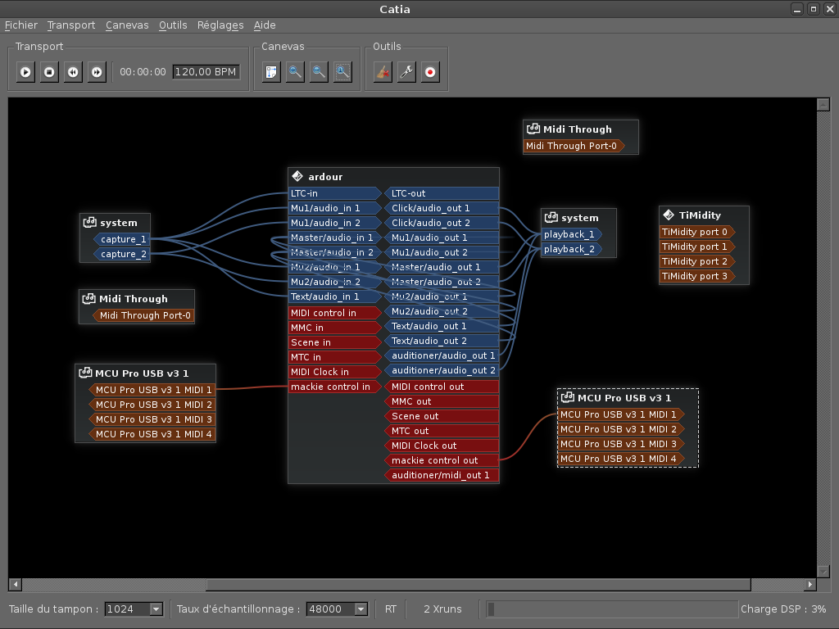Click the canvas scroll right arrow

point(810,584)
